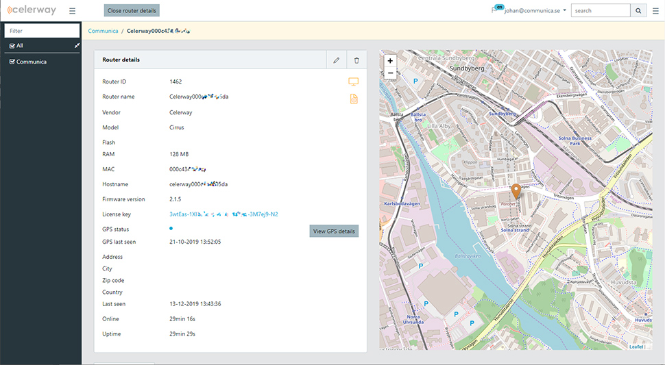
Task: Toggle the Communica group checkbox
Action: [12, 62]
